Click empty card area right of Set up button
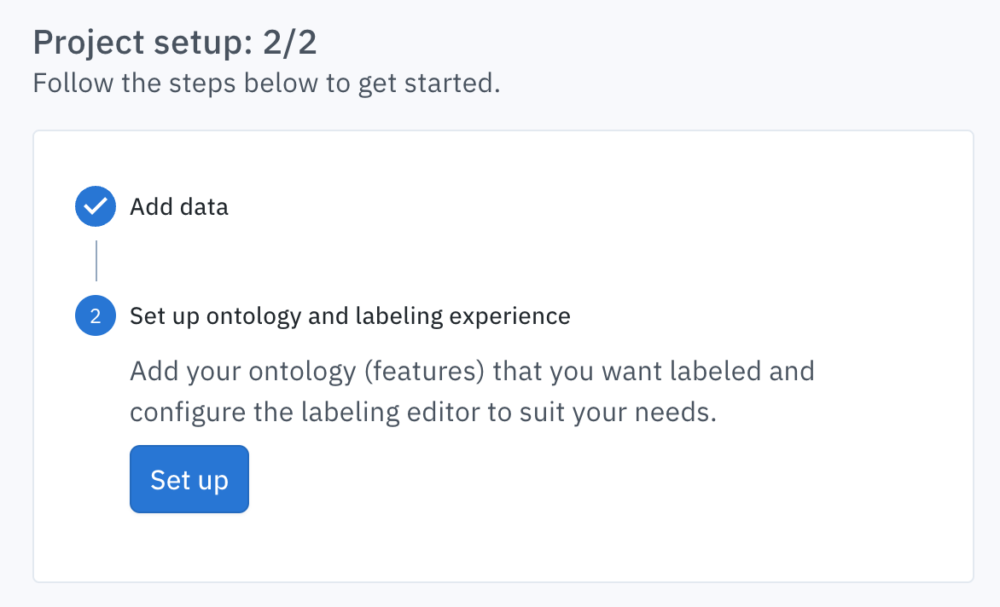The image size is (1000, 607). [x=574, y=479]
